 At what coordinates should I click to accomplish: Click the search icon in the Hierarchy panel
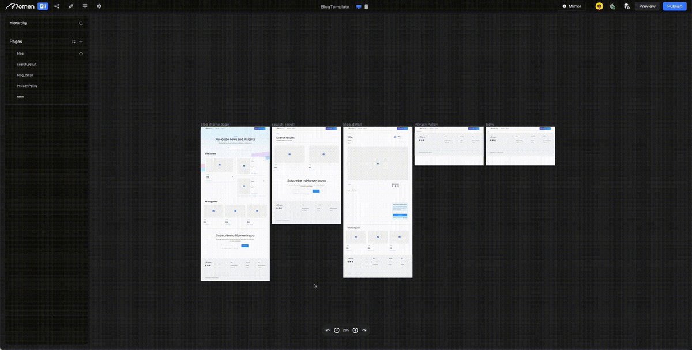(81, 23)
